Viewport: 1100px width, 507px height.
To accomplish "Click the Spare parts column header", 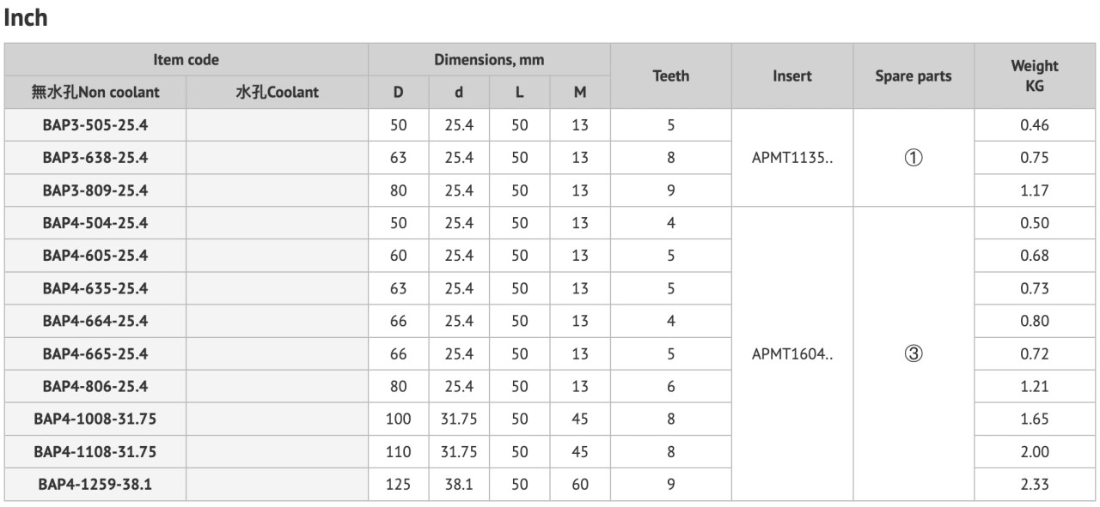I will [x=914, y=75].
